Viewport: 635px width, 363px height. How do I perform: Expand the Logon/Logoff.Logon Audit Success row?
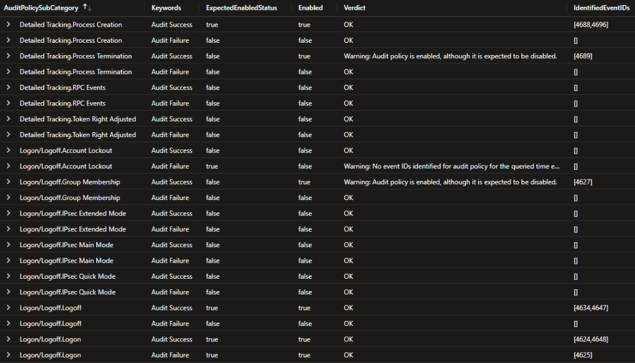(8, 339)
